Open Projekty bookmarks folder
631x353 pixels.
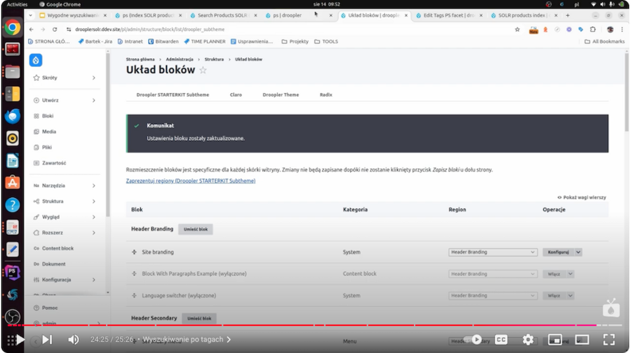click(x=295, y=41)
